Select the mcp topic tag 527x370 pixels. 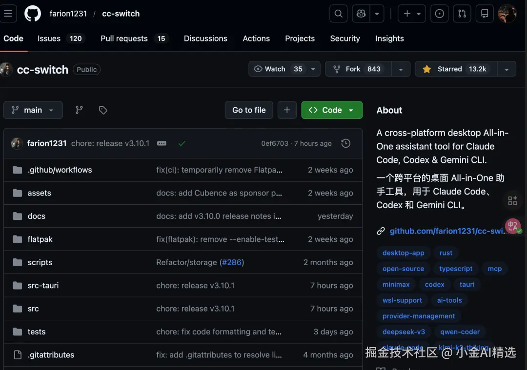(494, 269)
